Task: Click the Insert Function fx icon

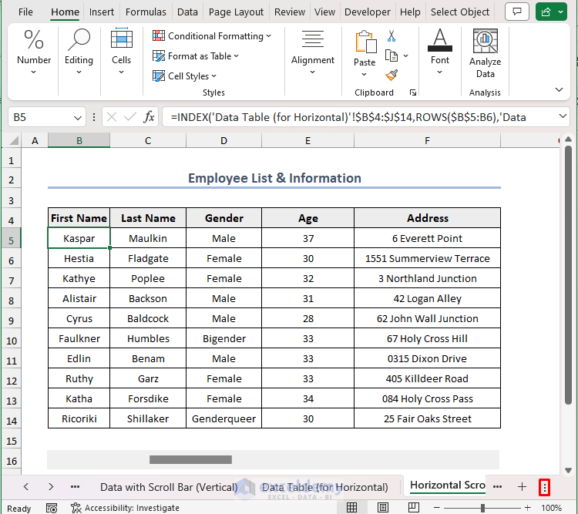Action: (x=149, y=117)
